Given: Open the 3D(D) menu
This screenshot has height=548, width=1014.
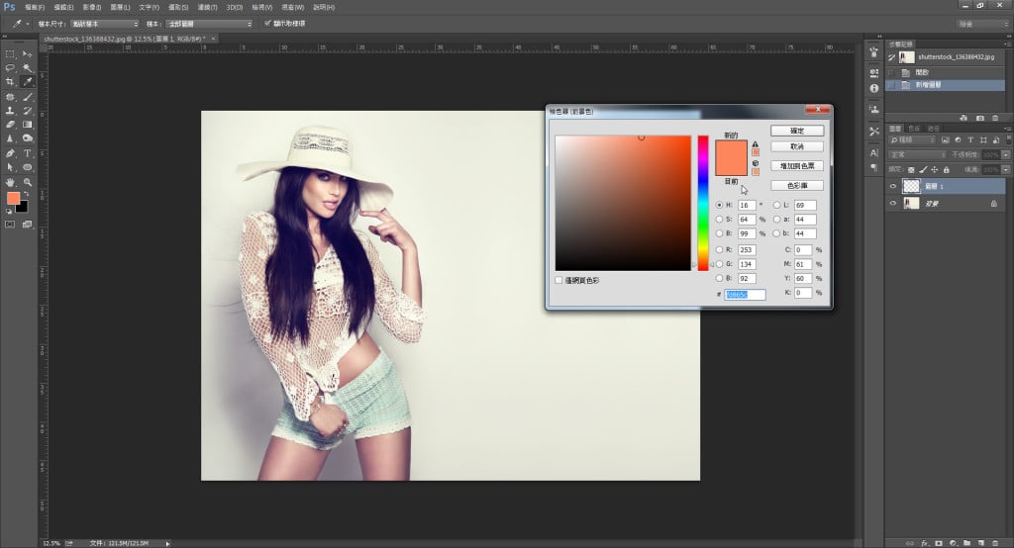Looking at the screenshot, I should [x=234, y=7].
